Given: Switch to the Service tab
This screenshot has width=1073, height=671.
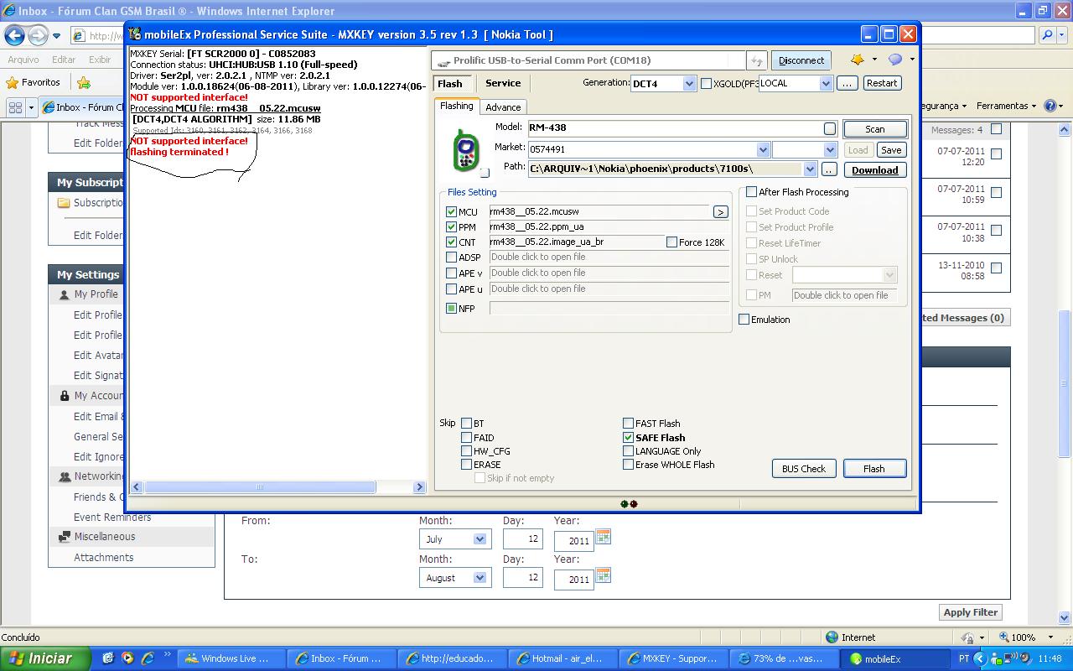Looking at the screenshot, I should coord(503,83).
